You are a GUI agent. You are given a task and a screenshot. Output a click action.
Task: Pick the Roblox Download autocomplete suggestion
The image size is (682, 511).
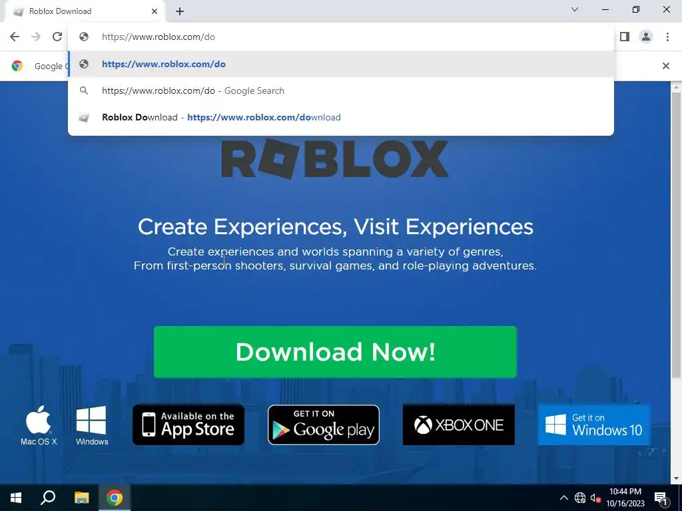pyautogui.click(x=341, y=117)
